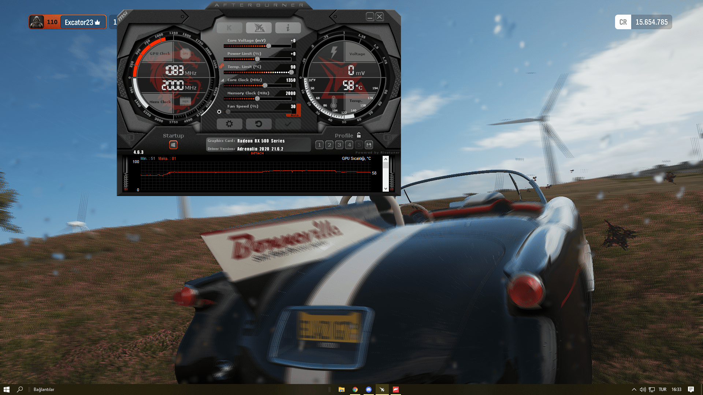The width and height of the screenshot is (703, 395).
Task: Select profile slot 3
Action: 339,145
